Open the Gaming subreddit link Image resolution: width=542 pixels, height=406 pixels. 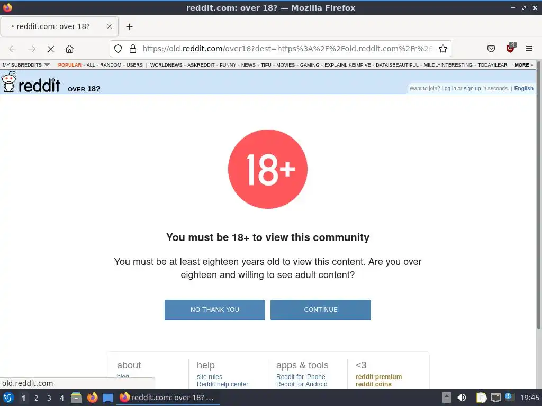(309, 65)
